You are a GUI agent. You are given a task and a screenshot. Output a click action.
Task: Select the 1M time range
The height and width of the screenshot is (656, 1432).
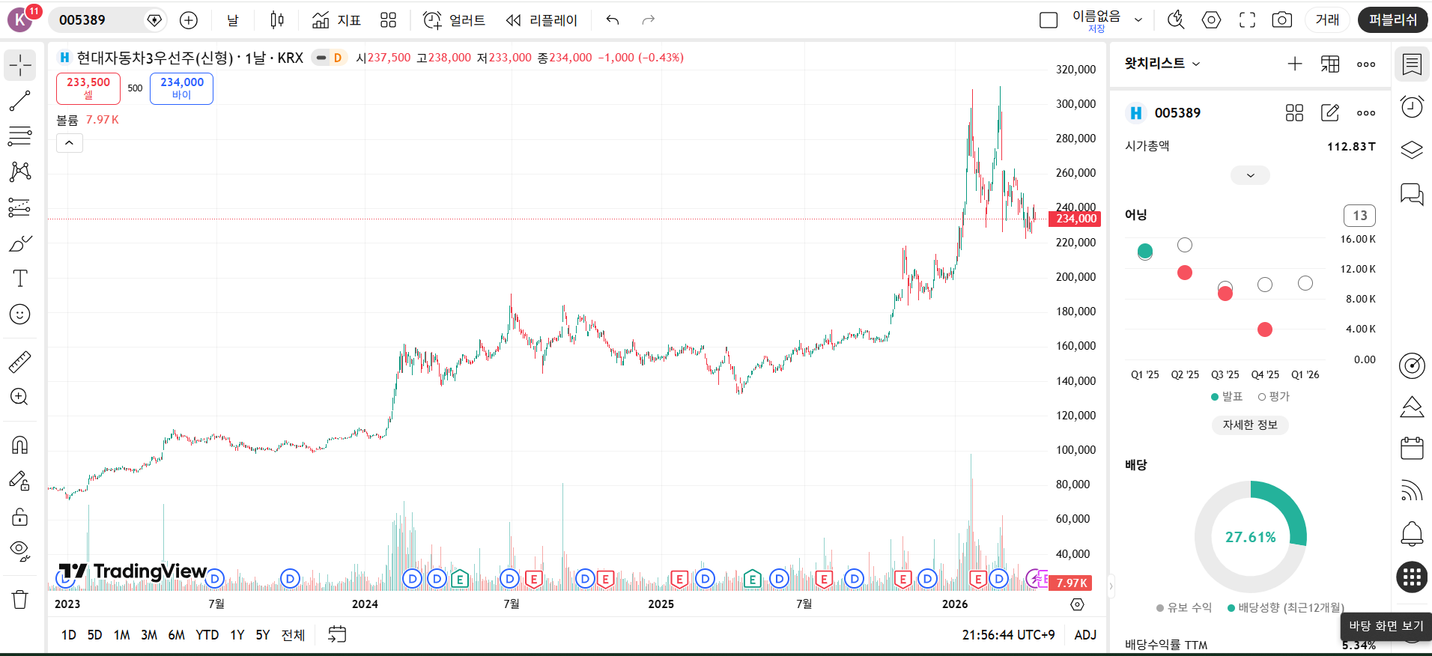pyautogui.click(x=121, y=635)
